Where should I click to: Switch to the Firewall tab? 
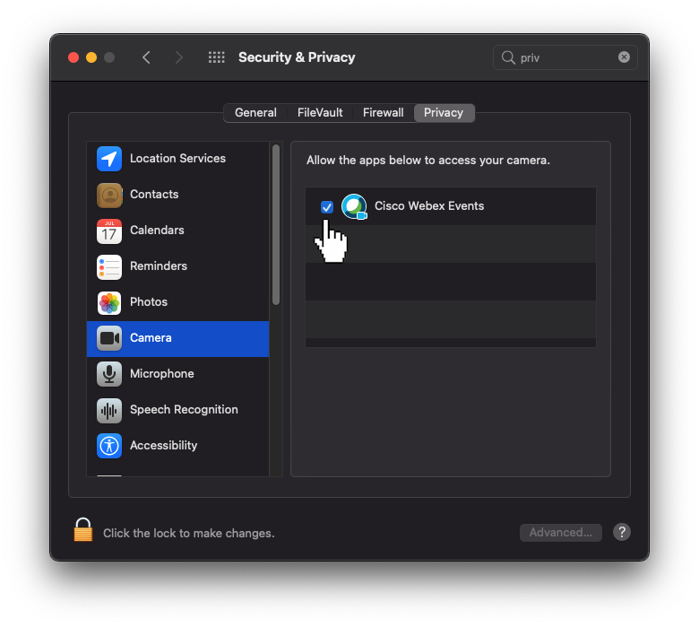coord(383,113)
